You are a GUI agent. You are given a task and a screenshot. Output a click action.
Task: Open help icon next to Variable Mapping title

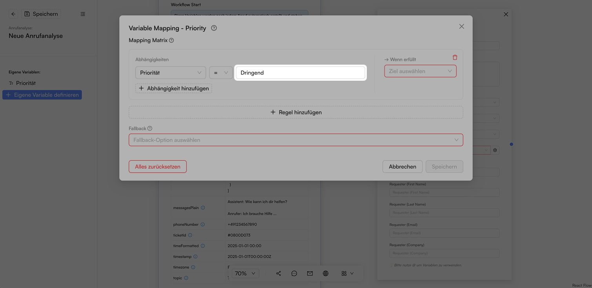coord(214,28)
